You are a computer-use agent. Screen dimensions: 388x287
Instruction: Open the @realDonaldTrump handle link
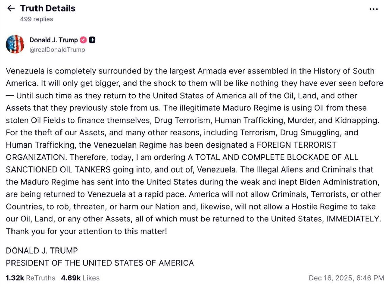click(x=57, y=50)
